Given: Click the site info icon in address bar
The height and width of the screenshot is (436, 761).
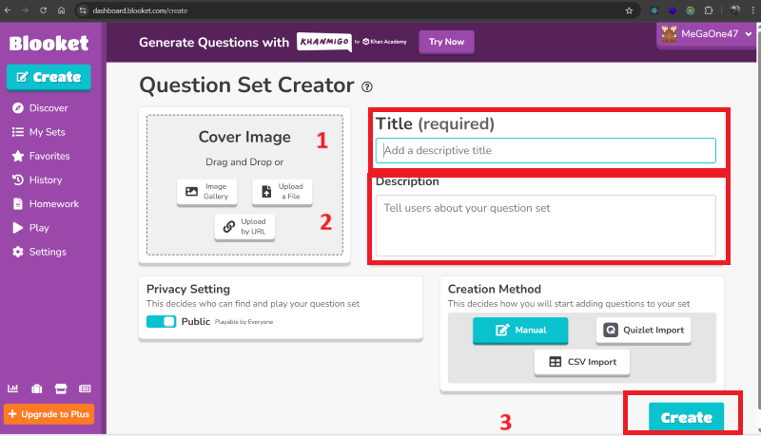Looking at the screenshot, I should (83, 10).
